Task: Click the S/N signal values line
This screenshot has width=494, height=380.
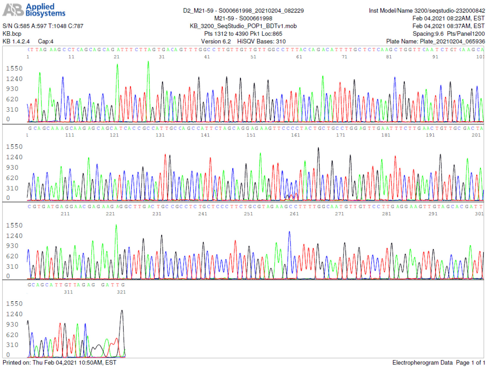Action: 43,26
